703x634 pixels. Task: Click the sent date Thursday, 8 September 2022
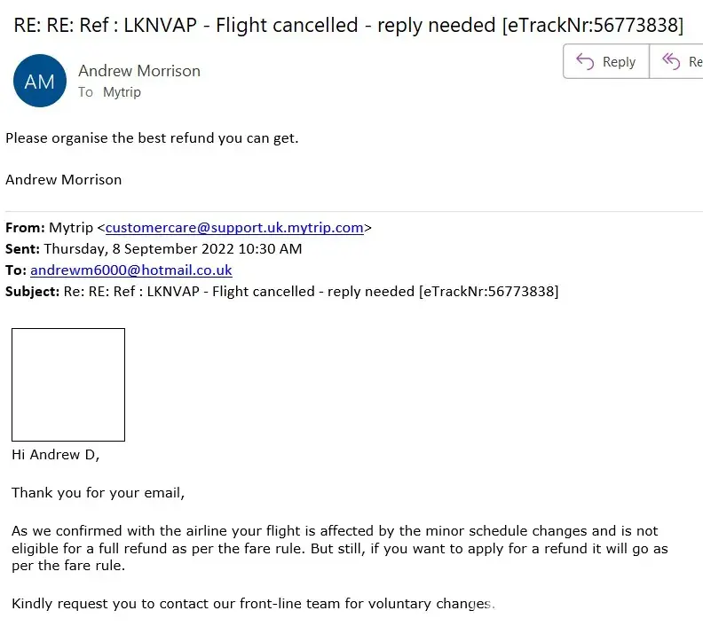[x=172, y=249]
